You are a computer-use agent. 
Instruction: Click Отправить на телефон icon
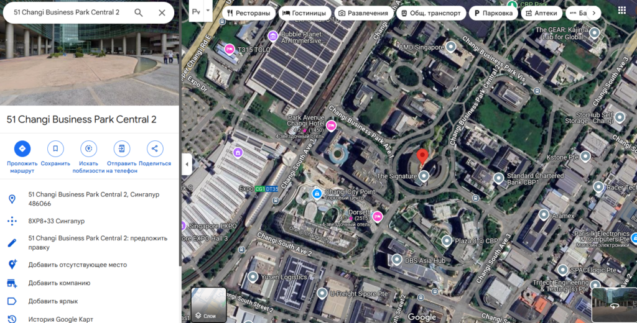[122, 148]
